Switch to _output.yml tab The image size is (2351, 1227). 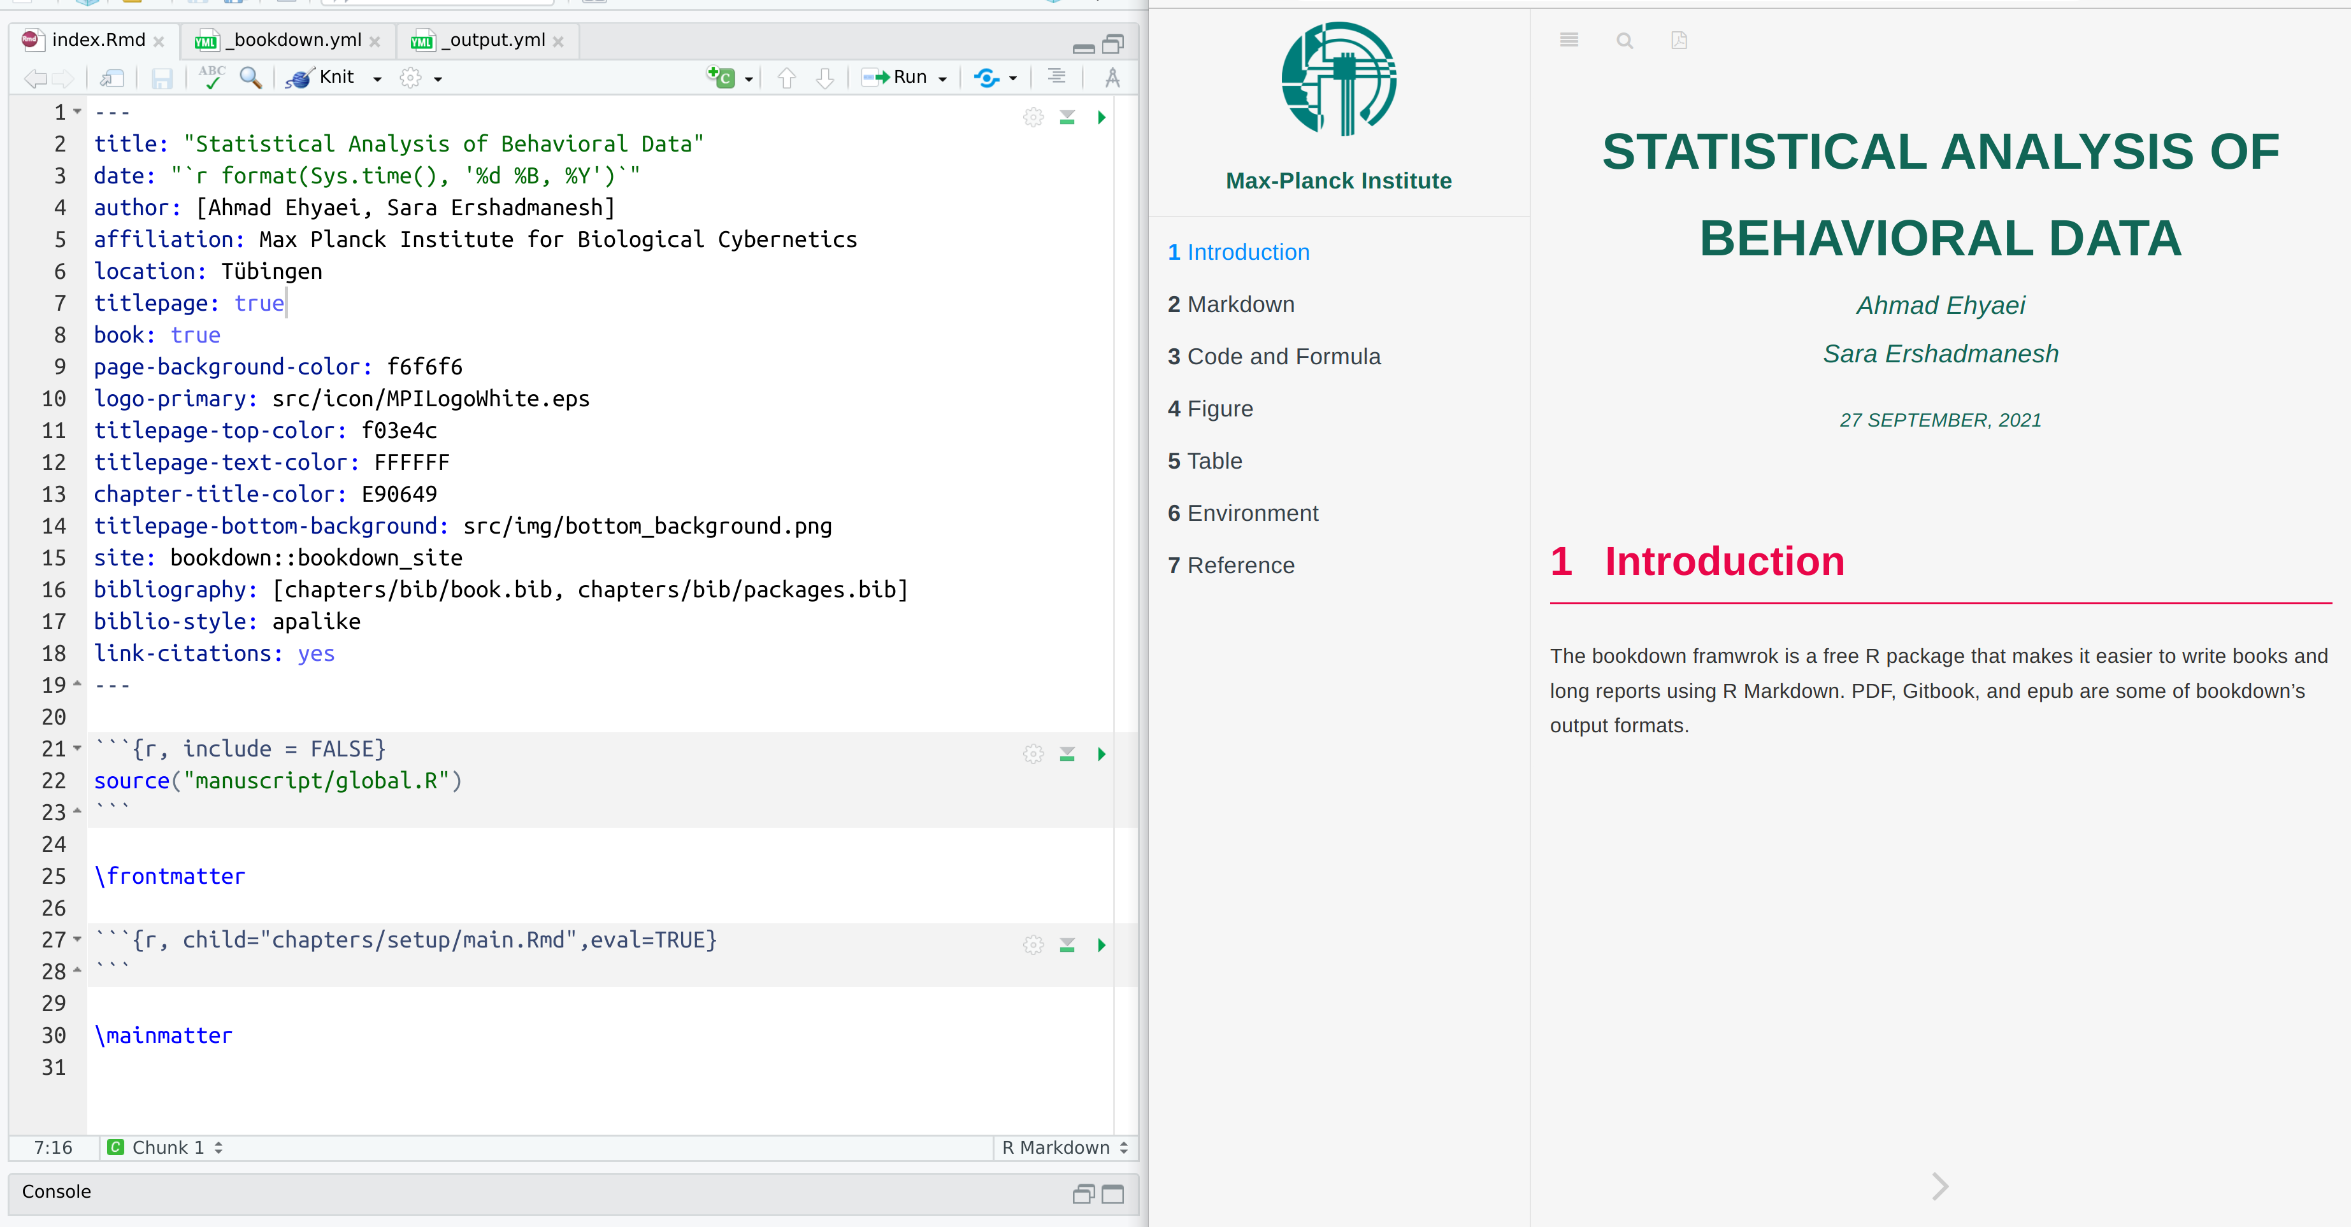click(x=494, y=40)
